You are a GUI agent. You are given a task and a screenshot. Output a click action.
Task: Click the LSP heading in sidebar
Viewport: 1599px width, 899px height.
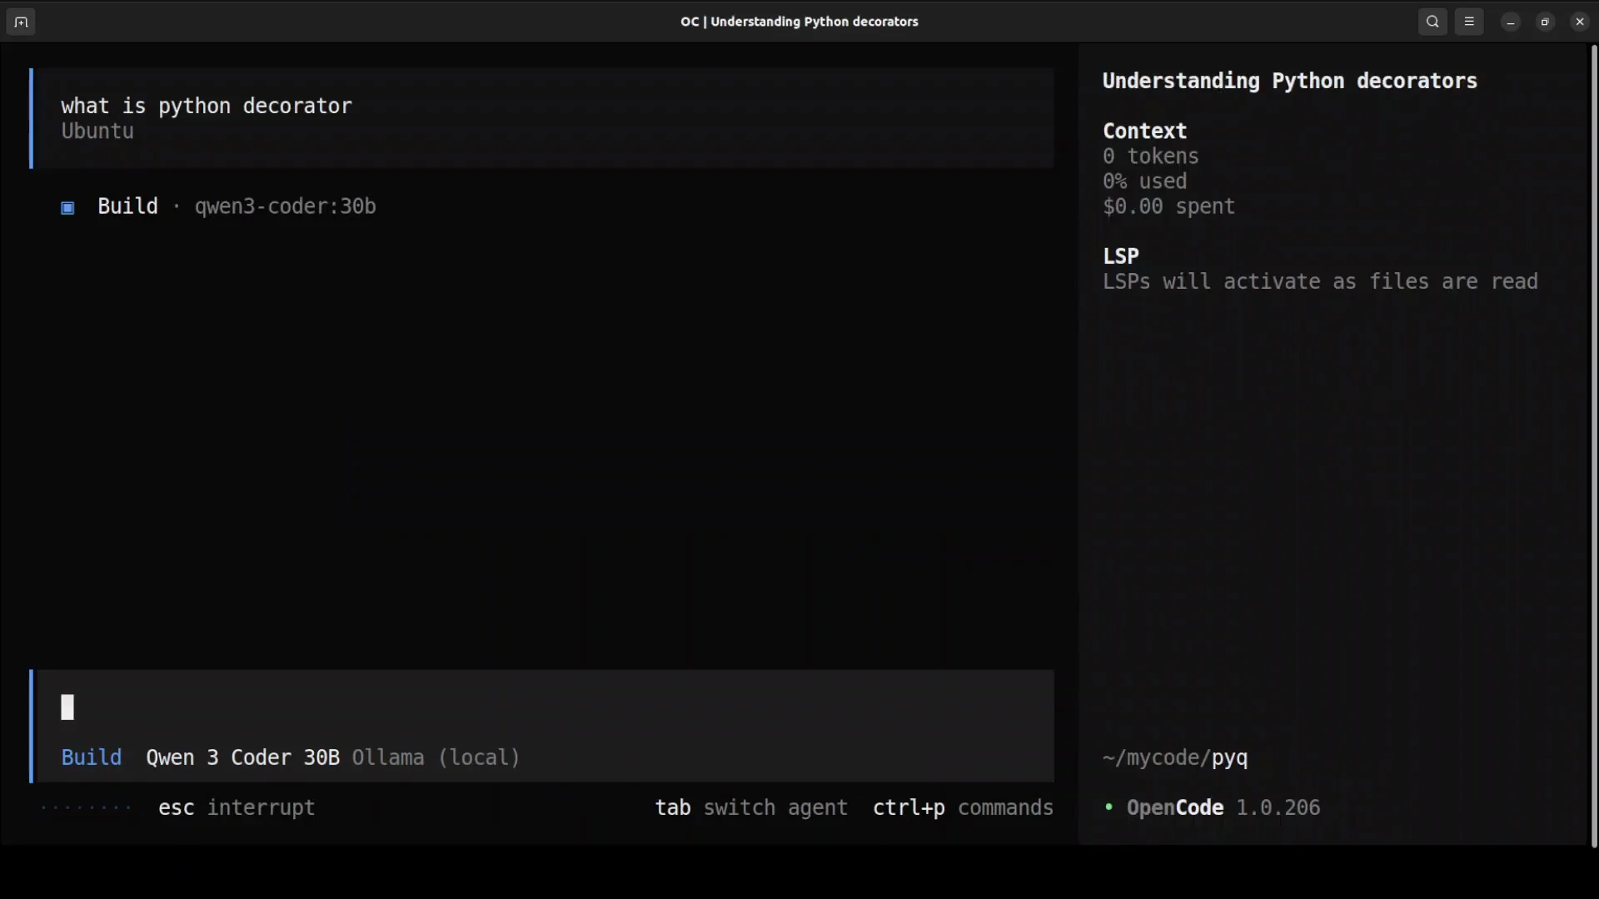point(1120,256)
